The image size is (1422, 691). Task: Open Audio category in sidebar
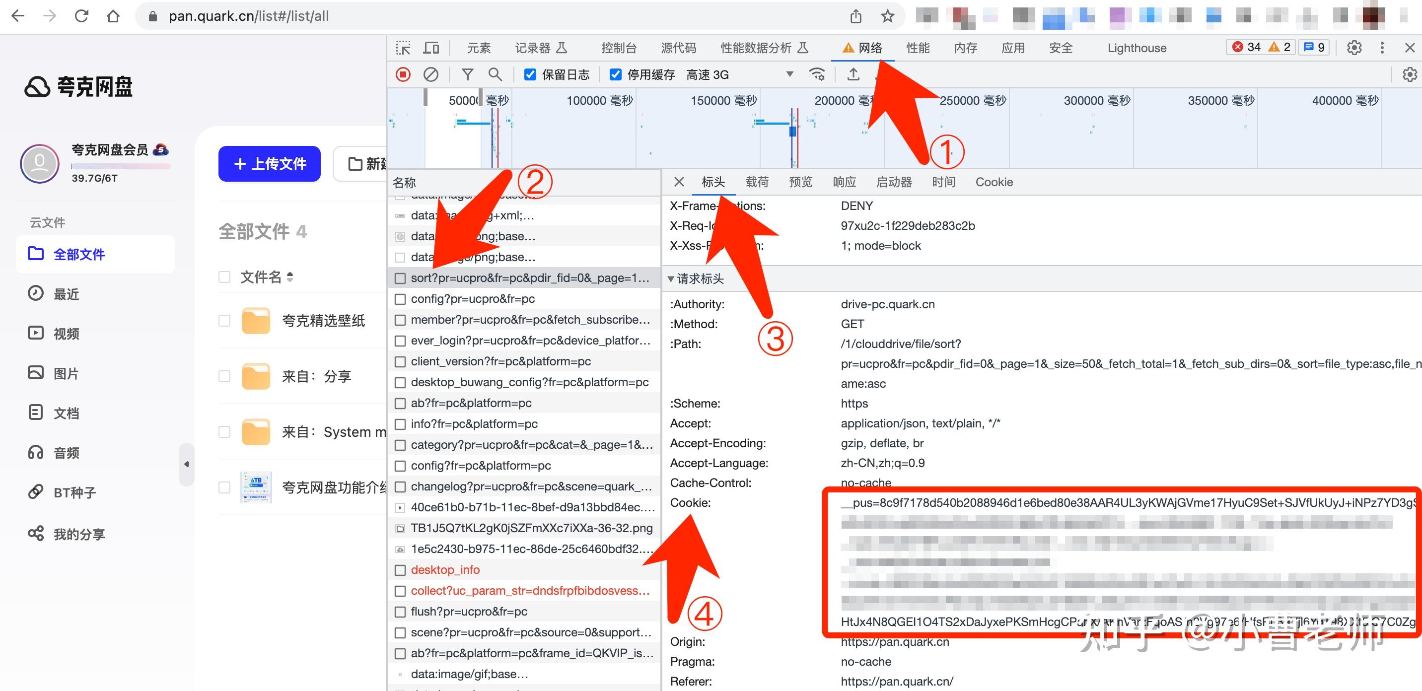pos(54,453)
